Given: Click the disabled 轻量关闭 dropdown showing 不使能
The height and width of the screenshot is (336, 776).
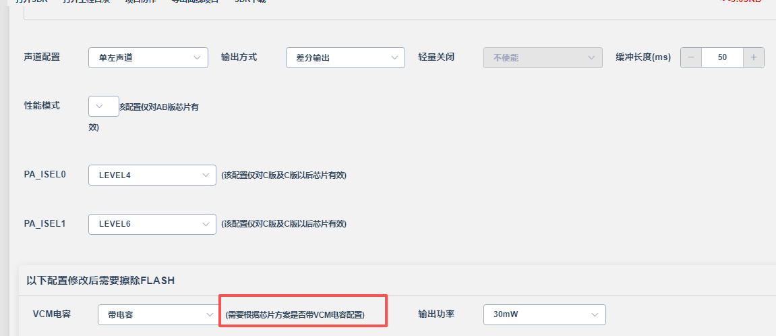Looking at the screenshot, I should [543, 57].
